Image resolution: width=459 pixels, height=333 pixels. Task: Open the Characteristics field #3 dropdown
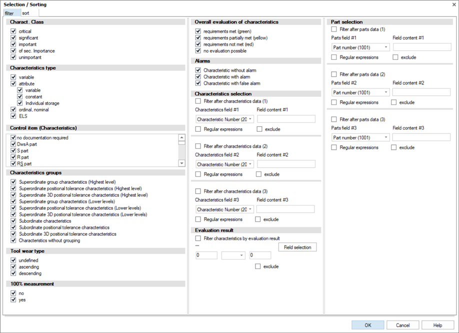coord(224,209)
